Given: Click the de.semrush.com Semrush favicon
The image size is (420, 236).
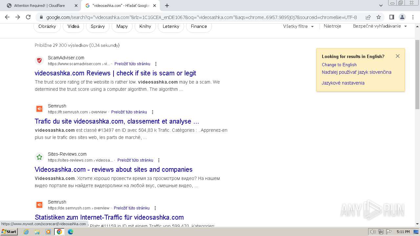Looking at the screenshot, I should [x=39, y=205].
